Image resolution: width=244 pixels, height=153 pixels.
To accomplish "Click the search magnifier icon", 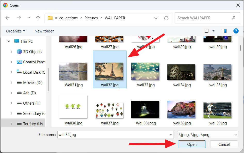I will click(233, 18).
